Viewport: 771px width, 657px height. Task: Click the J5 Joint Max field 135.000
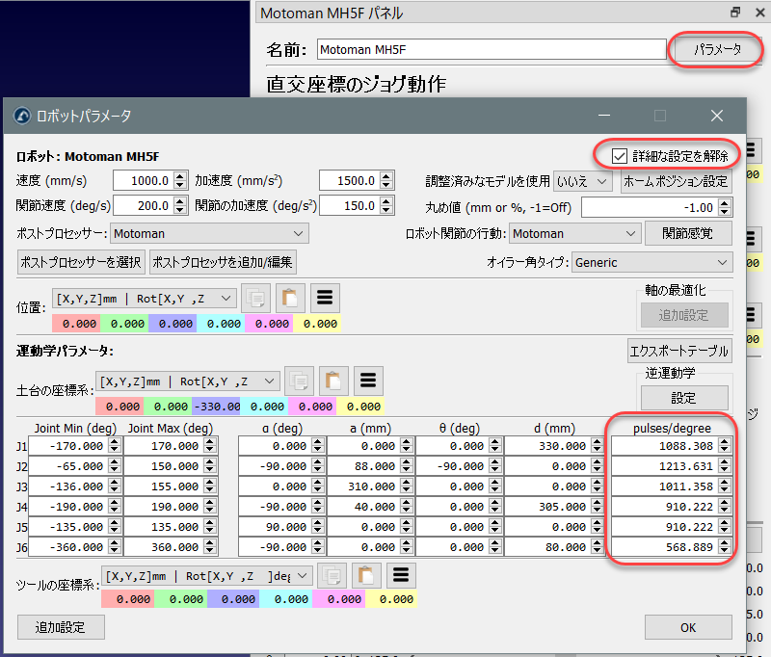pos(171,527)
